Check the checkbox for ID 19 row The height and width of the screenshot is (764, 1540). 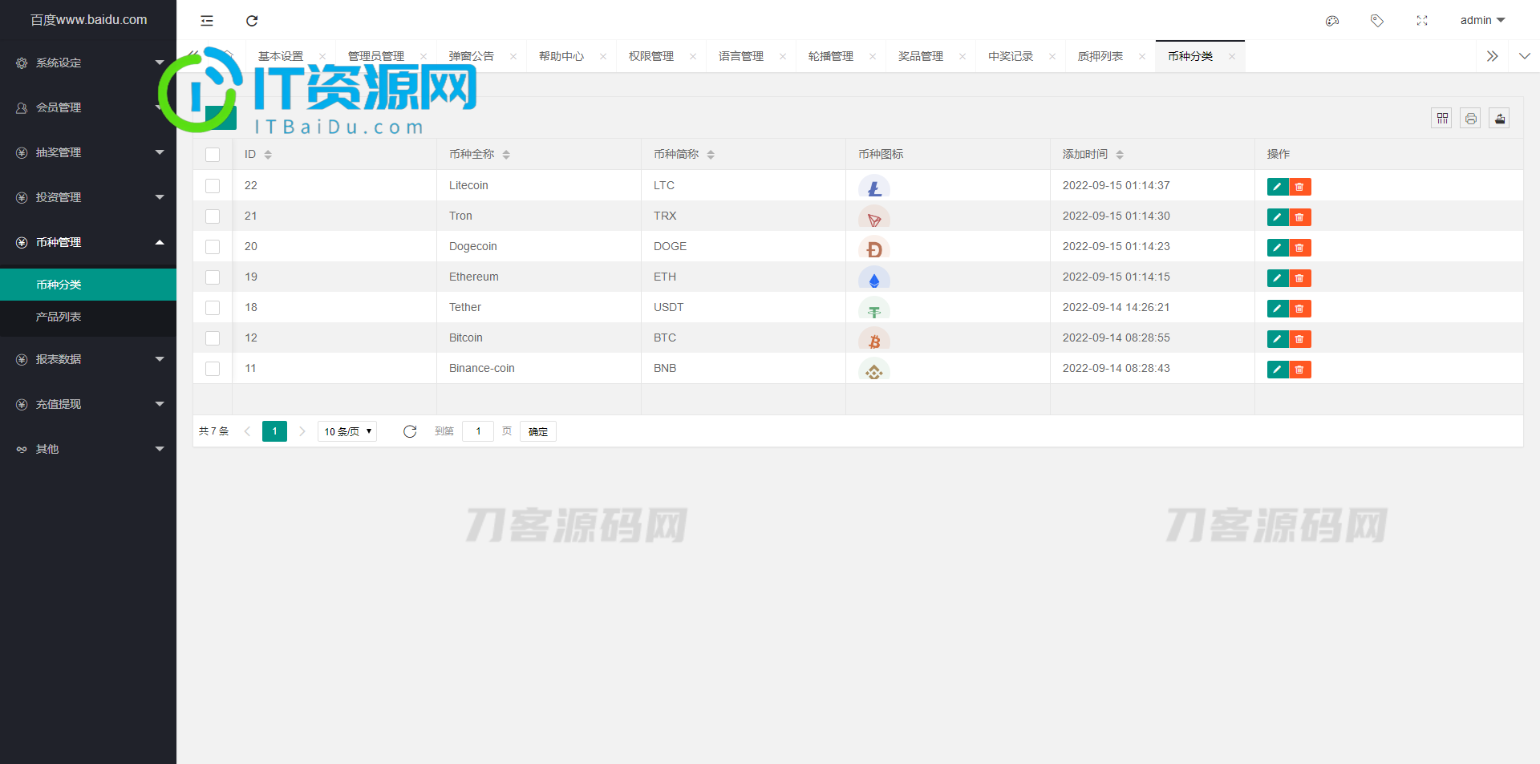213,277
